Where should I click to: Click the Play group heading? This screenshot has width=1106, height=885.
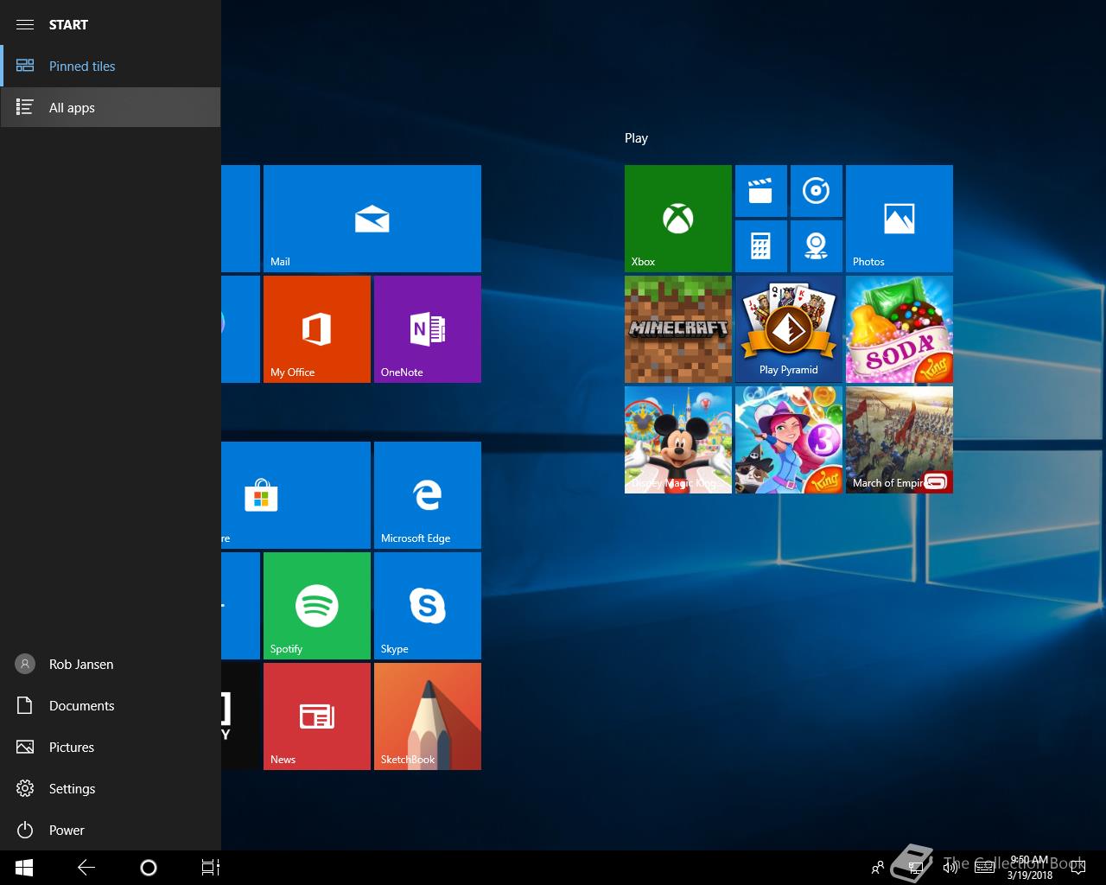point(636,138)
